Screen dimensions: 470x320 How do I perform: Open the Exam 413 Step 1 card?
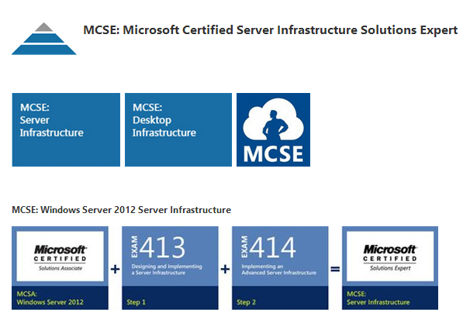(170, 268)
